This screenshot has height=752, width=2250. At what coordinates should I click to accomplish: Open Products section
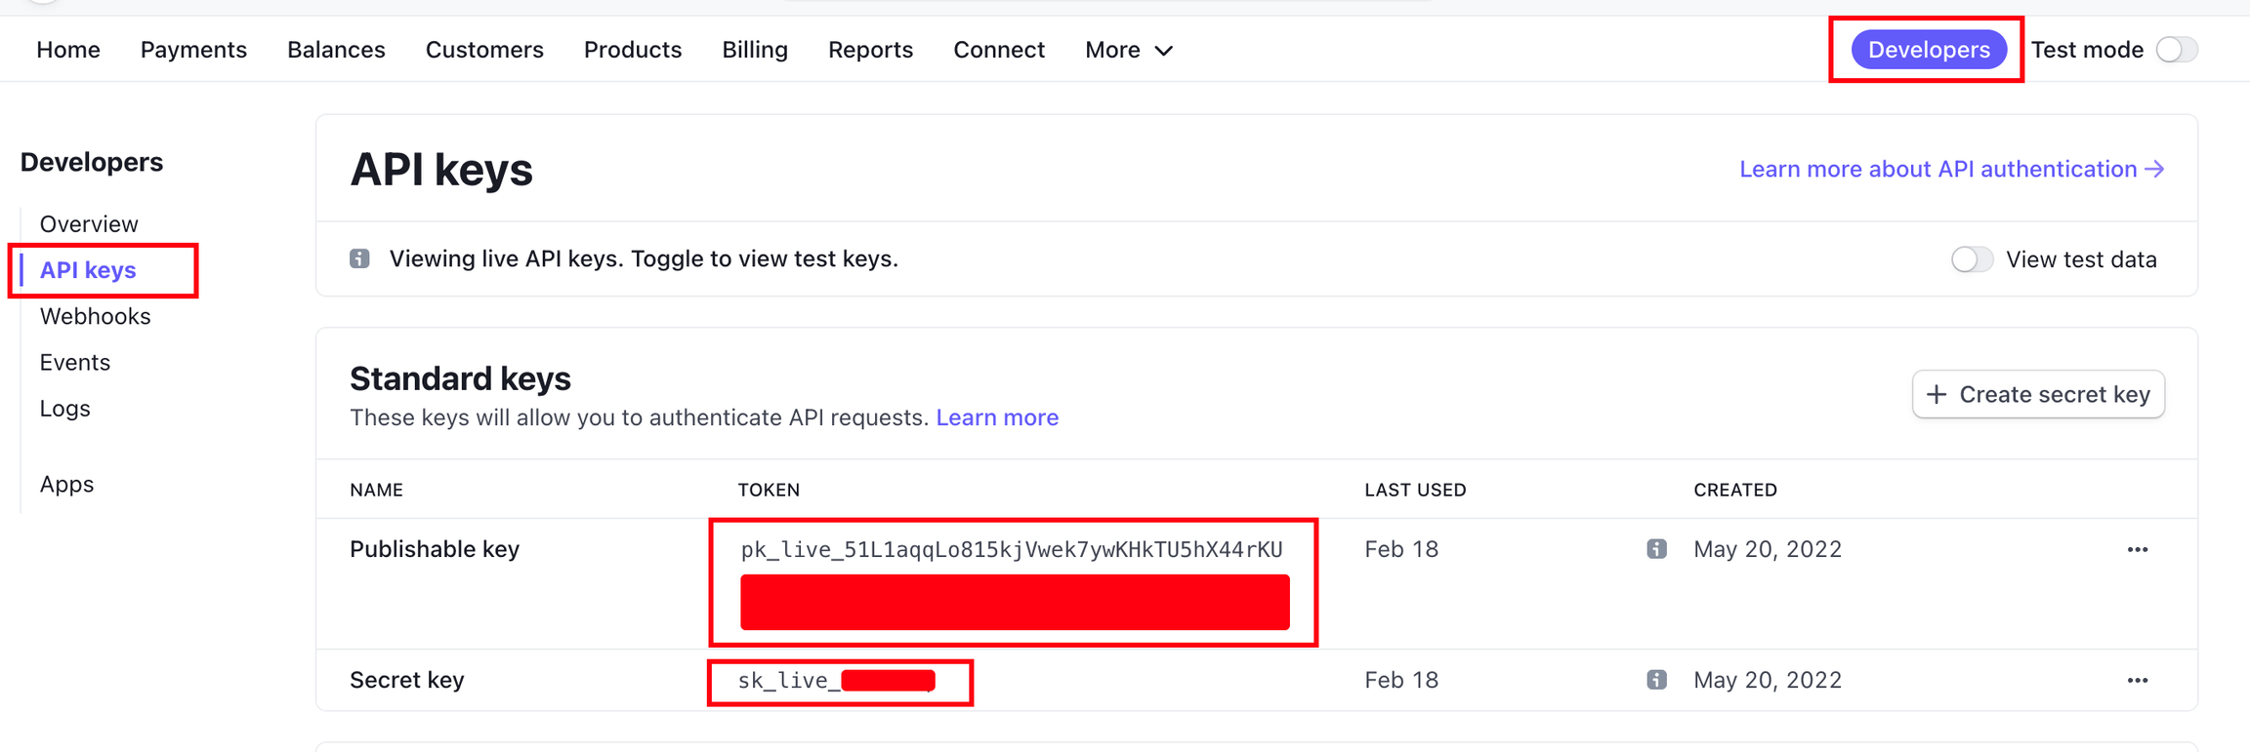(633, 50)
